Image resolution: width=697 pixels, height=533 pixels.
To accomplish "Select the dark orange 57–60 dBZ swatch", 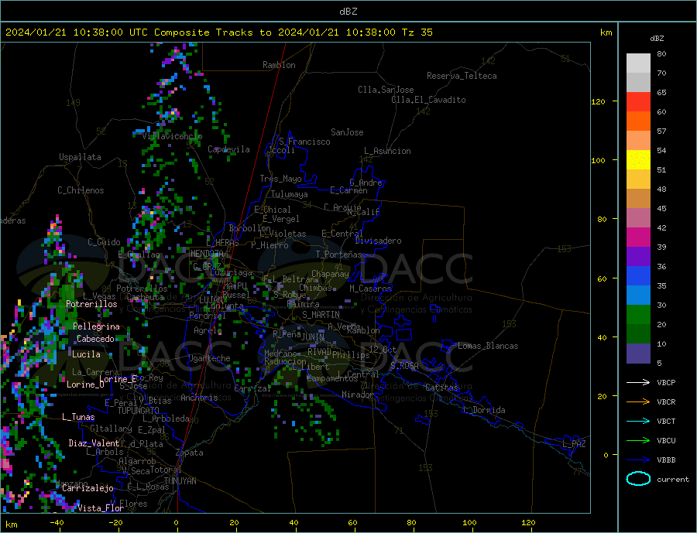I will (x=638, y=121).
